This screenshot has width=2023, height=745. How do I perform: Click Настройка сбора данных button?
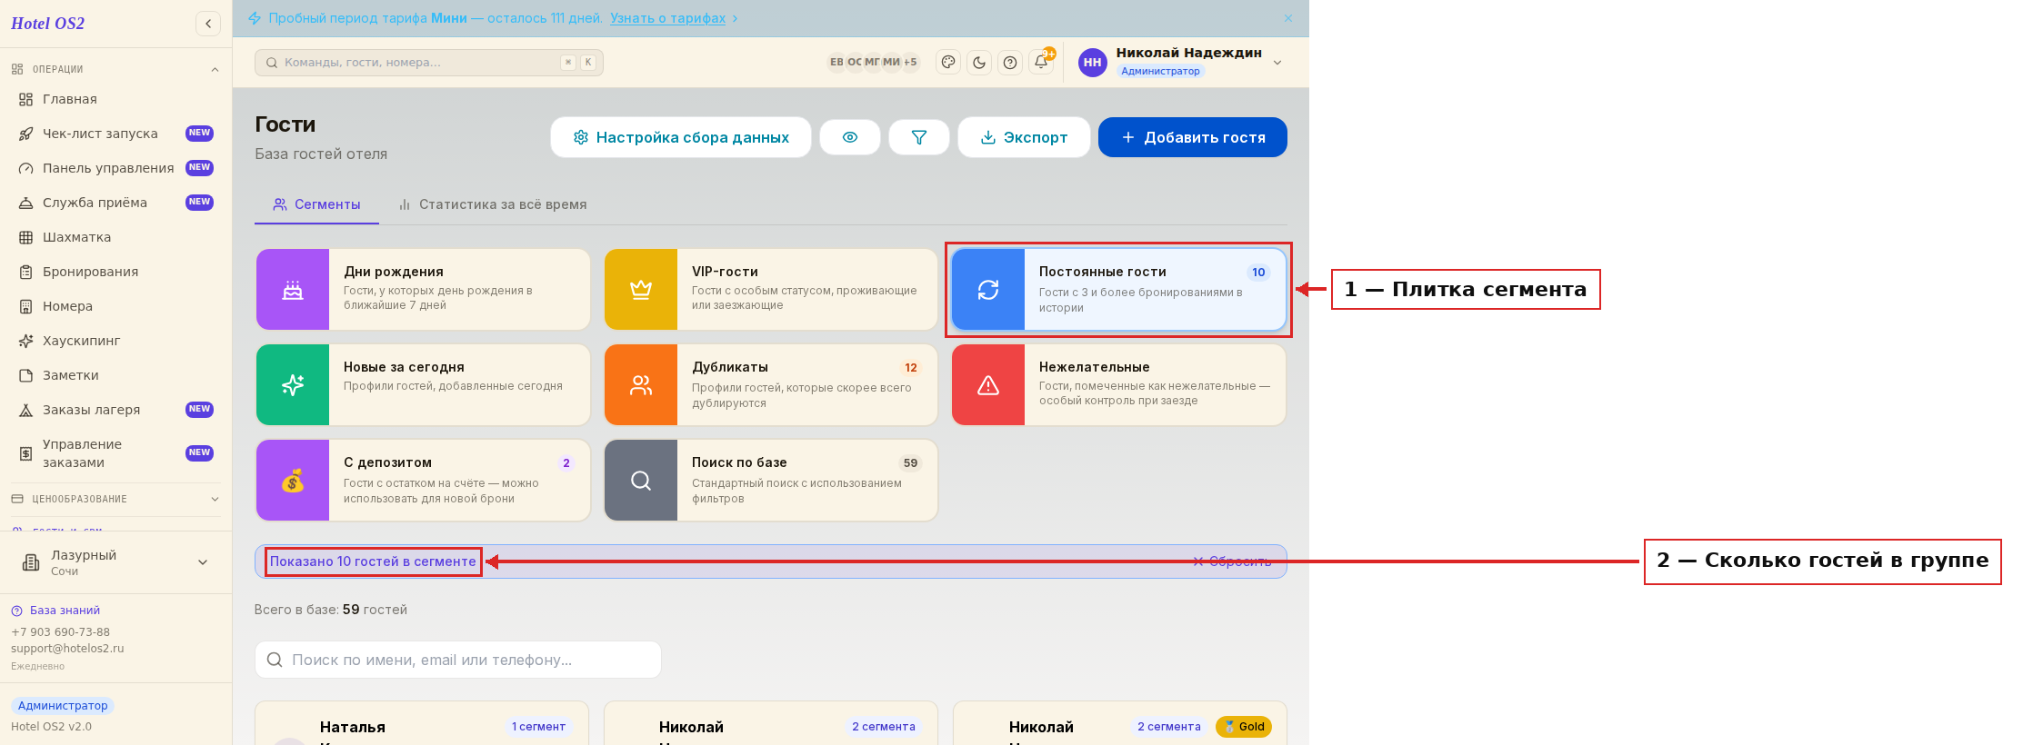point(681,137)
